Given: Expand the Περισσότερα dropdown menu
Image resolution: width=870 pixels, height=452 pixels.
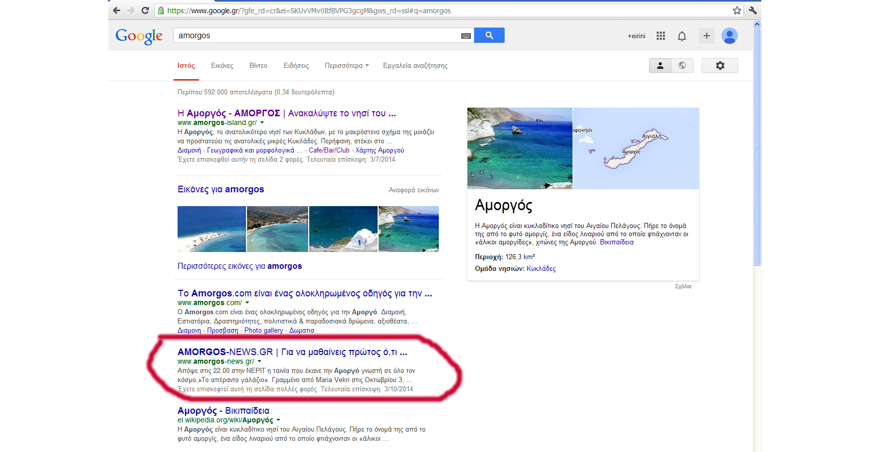Looking at the screenshot, I should click(x=346, y=65).
